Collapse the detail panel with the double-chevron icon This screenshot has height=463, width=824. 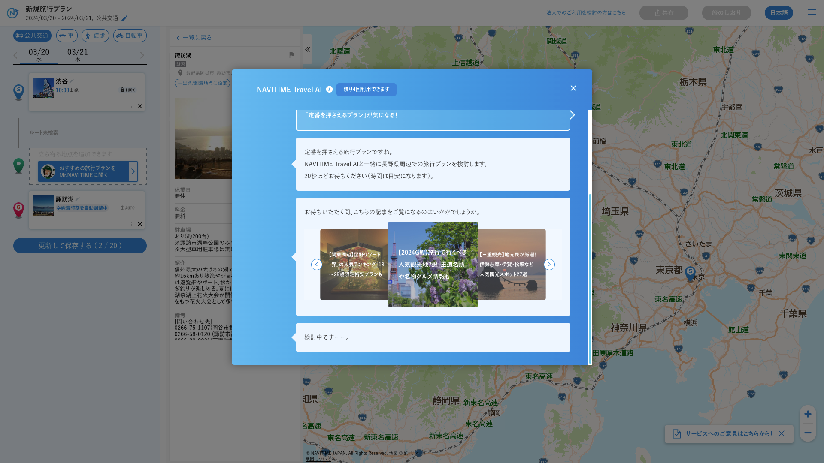pos(308,49)
